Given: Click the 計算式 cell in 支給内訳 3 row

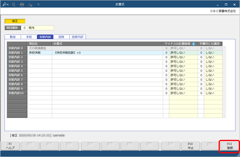Looking at the screenshot, I should 107,62.
